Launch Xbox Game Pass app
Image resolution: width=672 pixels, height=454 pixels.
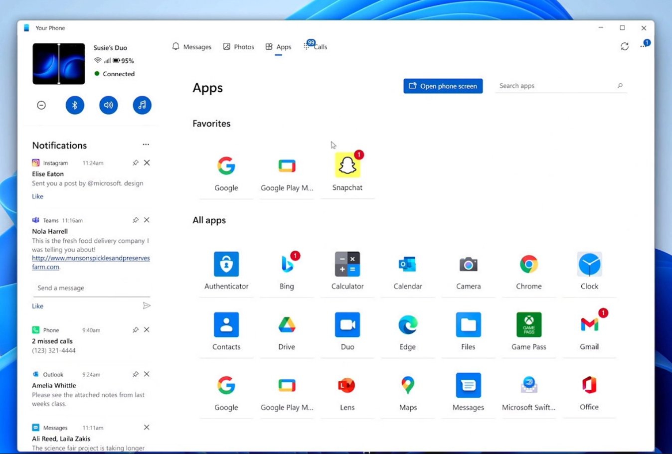pos(528,325)
